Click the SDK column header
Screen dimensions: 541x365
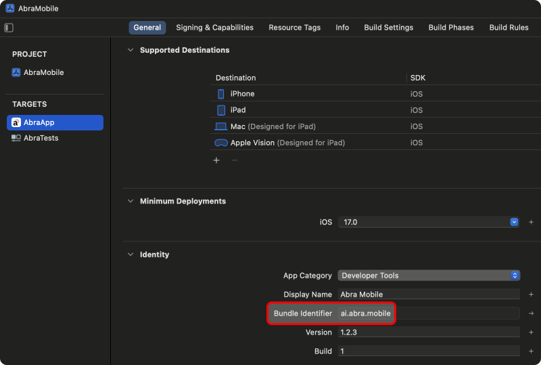coord(418,78)
